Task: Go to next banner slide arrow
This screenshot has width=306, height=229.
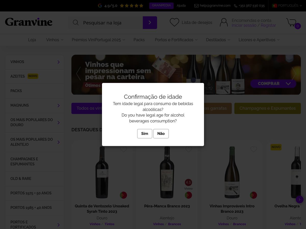Action: tap(294, 74)
